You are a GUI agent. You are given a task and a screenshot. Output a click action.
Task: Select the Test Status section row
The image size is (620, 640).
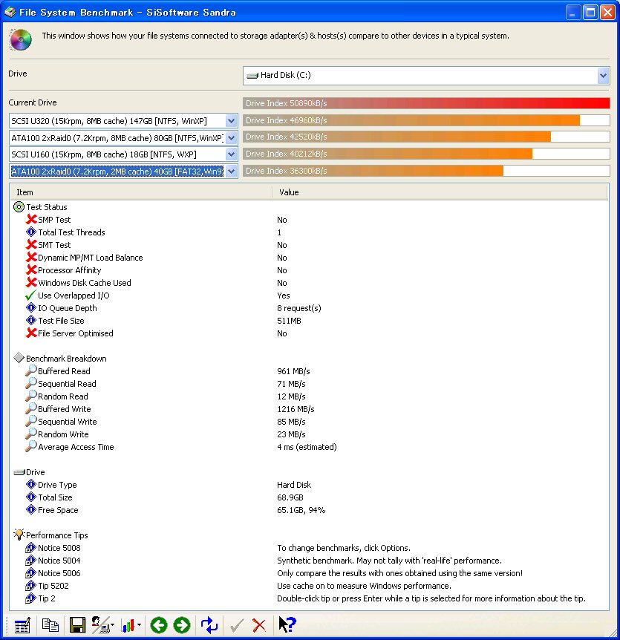(x=309, y=207)
